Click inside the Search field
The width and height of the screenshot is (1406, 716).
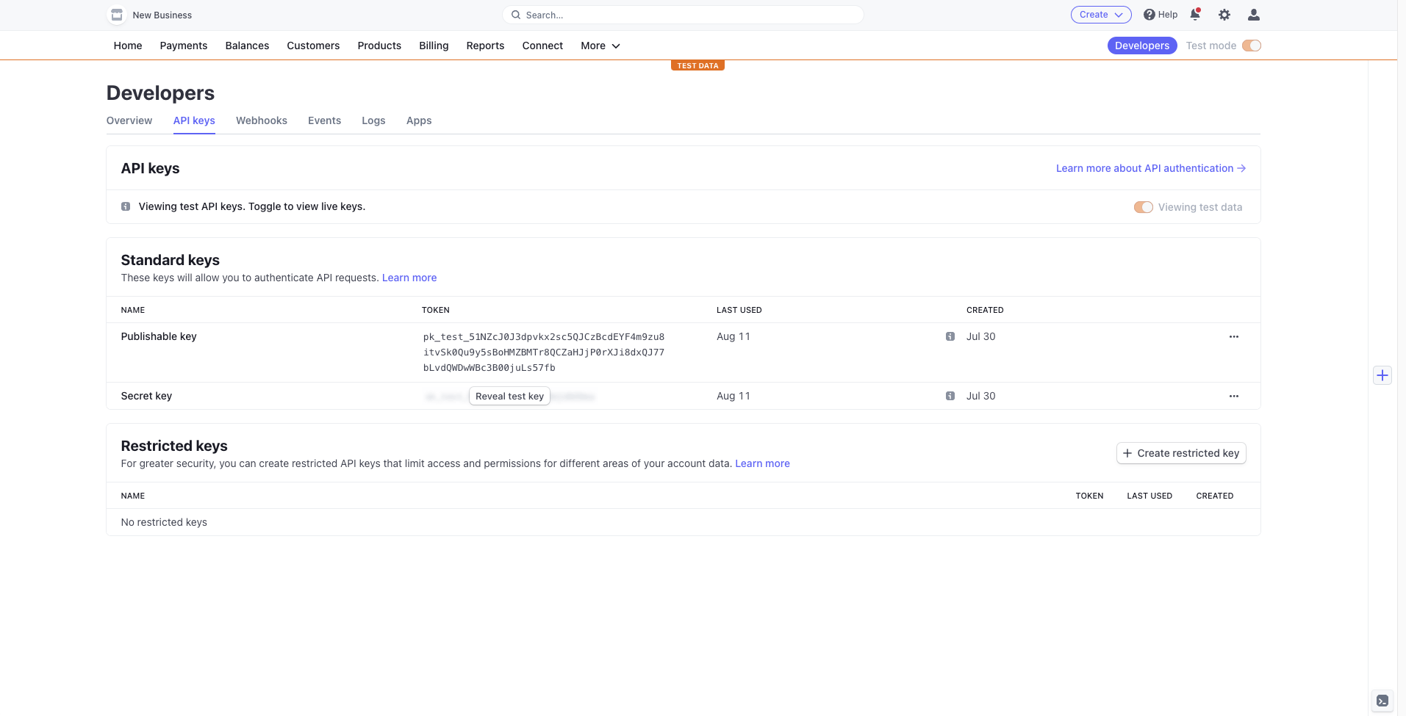pyautogui.click(x=683, y=15)
